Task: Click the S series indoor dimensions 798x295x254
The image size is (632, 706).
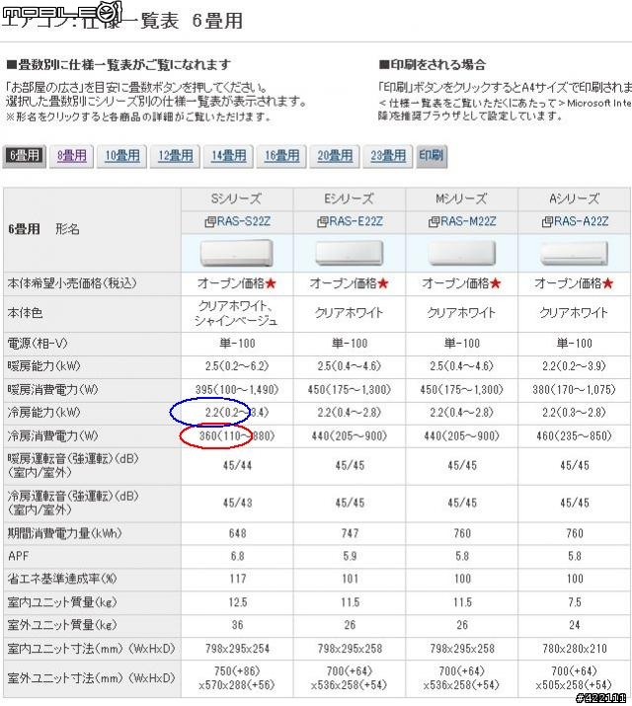Action: tap(237, 649)
